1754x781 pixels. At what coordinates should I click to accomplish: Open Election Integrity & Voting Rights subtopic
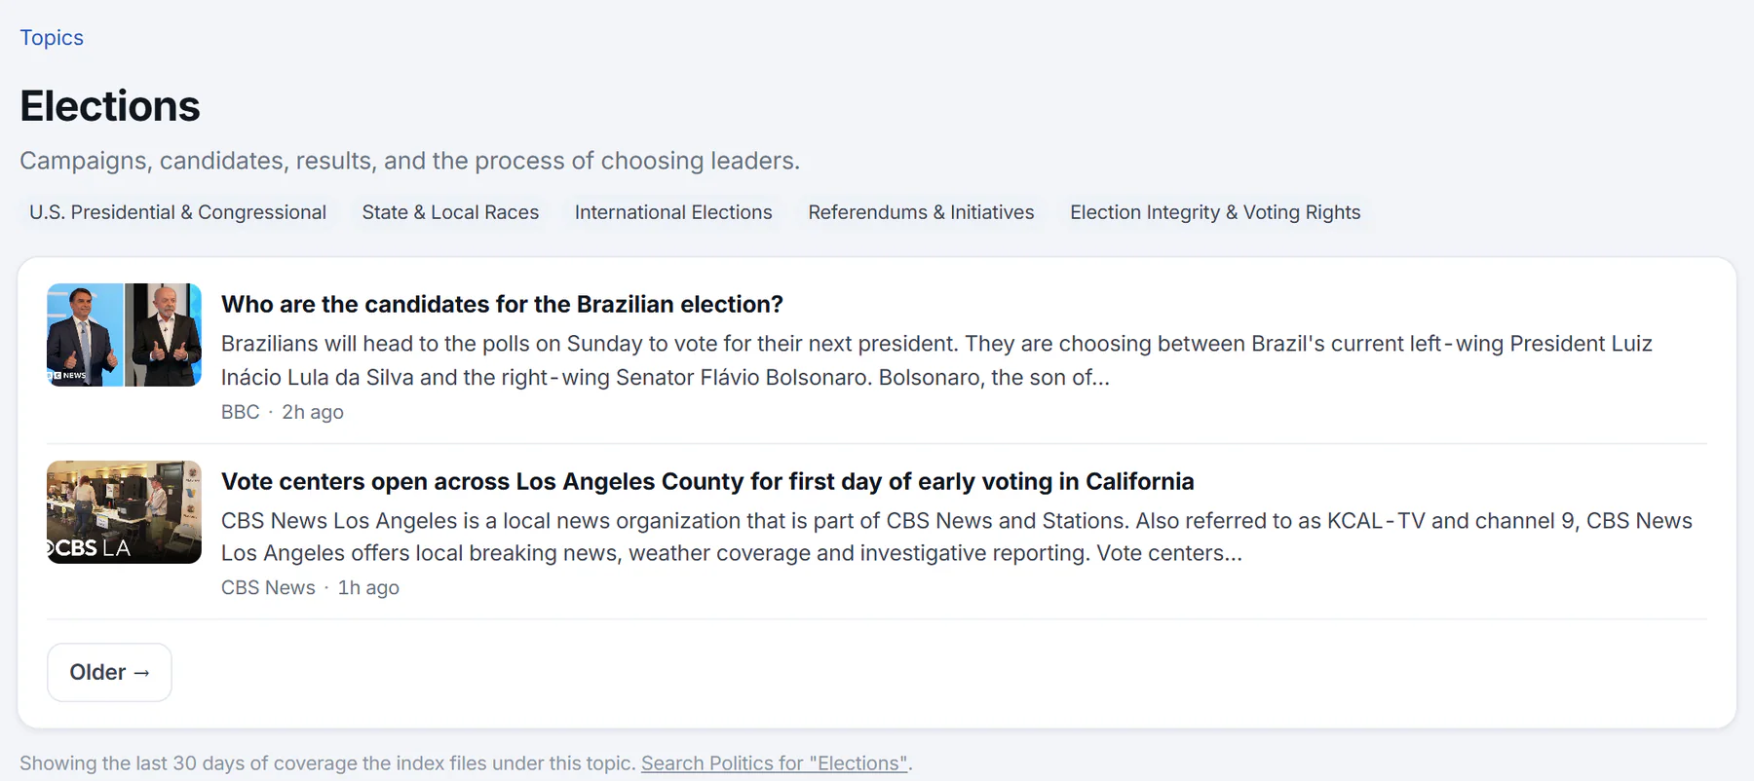[1215, 212]
